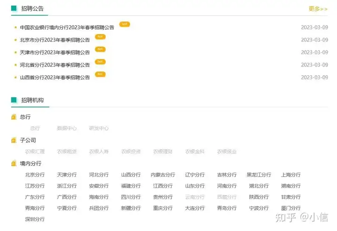View 宁波分行 recruitment

[259, 208]
